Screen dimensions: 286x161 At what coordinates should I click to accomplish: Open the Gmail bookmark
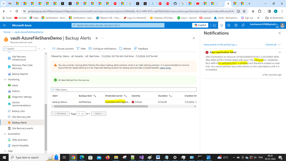coord(7,18)
